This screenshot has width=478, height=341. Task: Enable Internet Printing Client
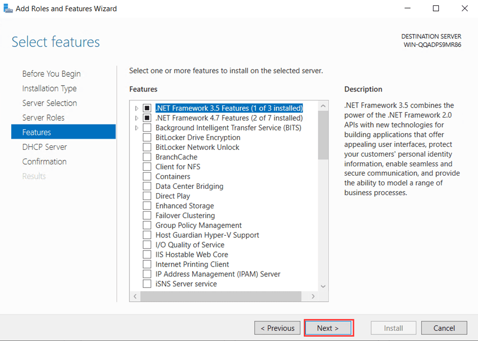[146, 264]
